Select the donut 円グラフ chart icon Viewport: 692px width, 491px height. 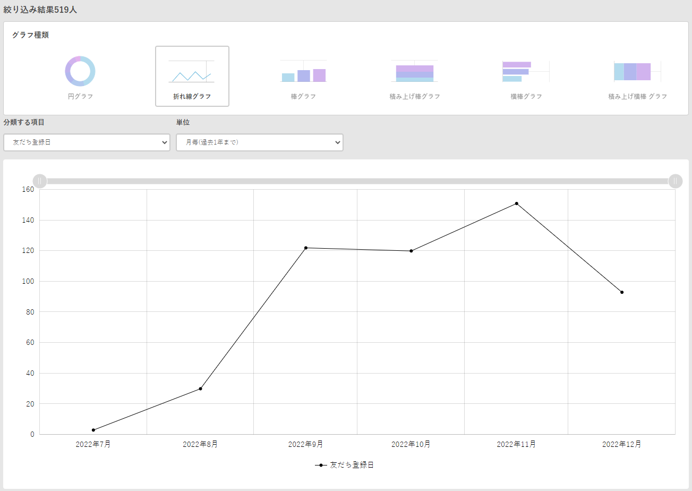pyautogui.click(x=80, y=71)
